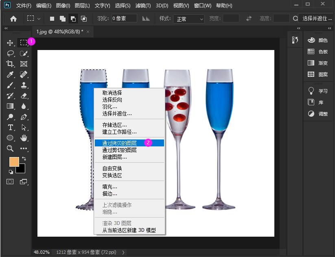Select the Pen tool
This screenshot has height=257, width=335.
tap(24, 117)
